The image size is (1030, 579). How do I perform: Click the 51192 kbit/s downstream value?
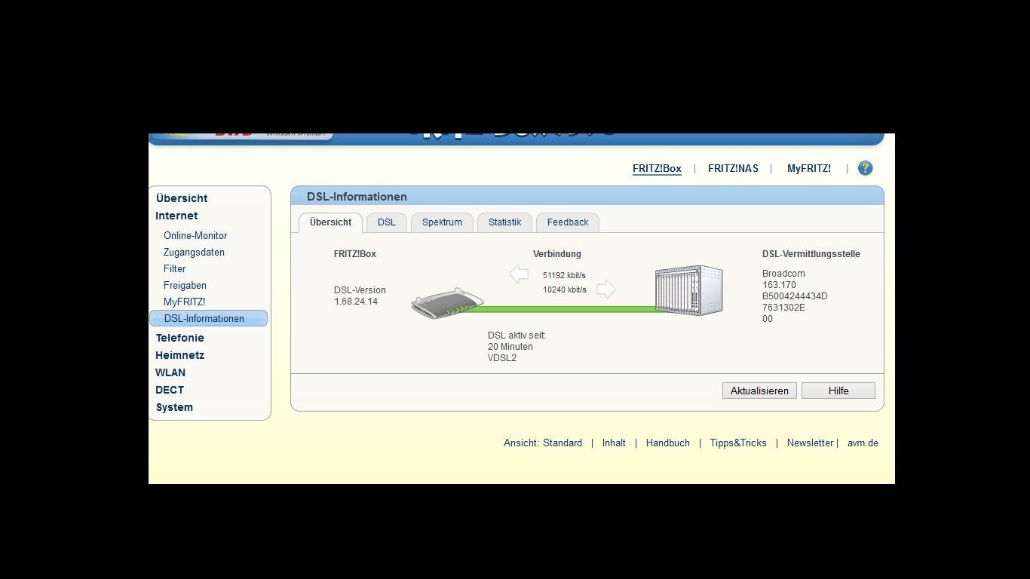[564, 275]
